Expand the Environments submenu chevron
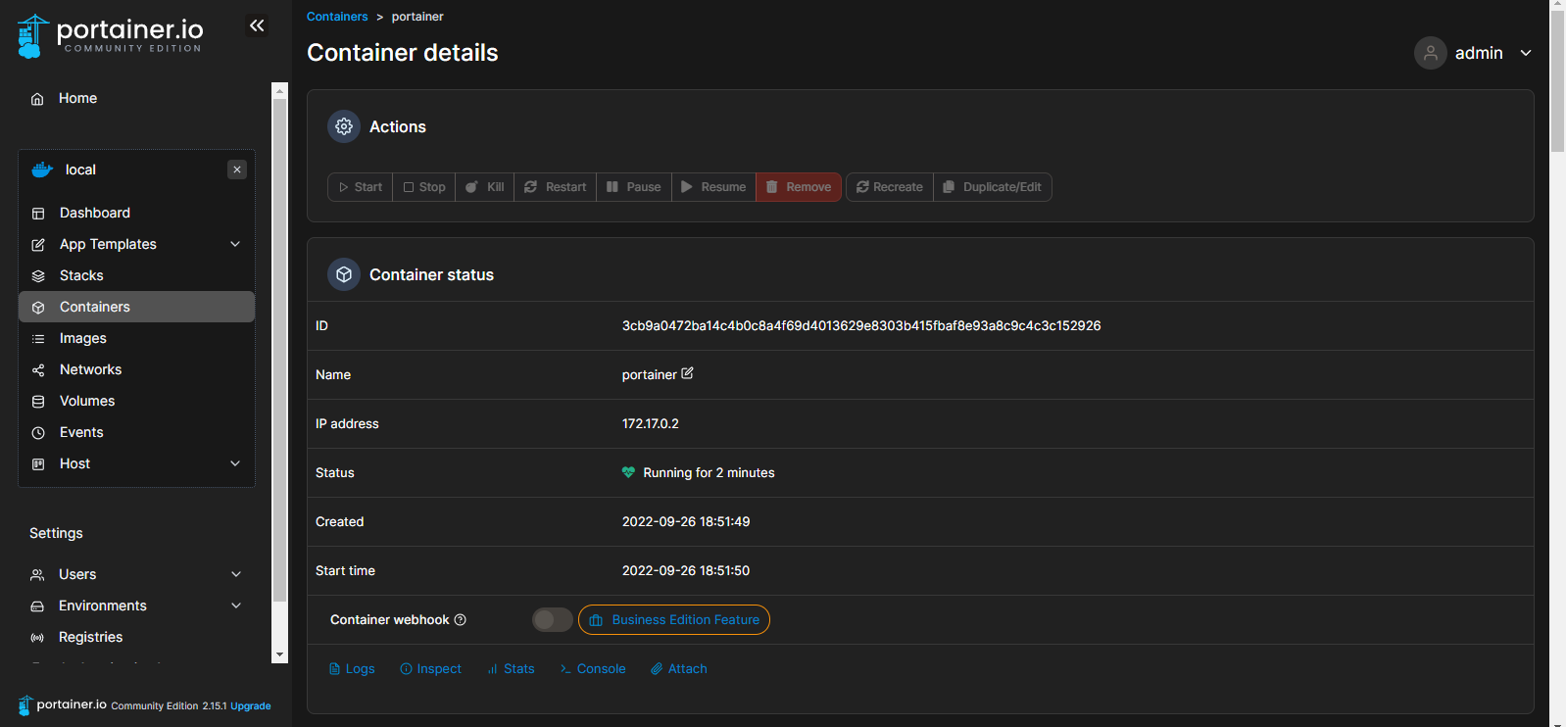This screenshot has height=727, width=1566. click(x=236, y=606)
